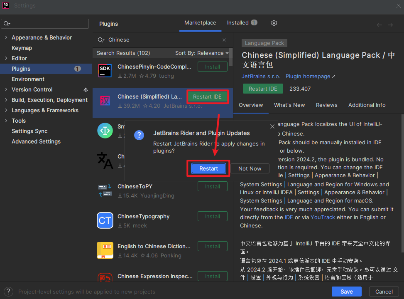Open the YouTrack link in description

(x=323, y=217)
